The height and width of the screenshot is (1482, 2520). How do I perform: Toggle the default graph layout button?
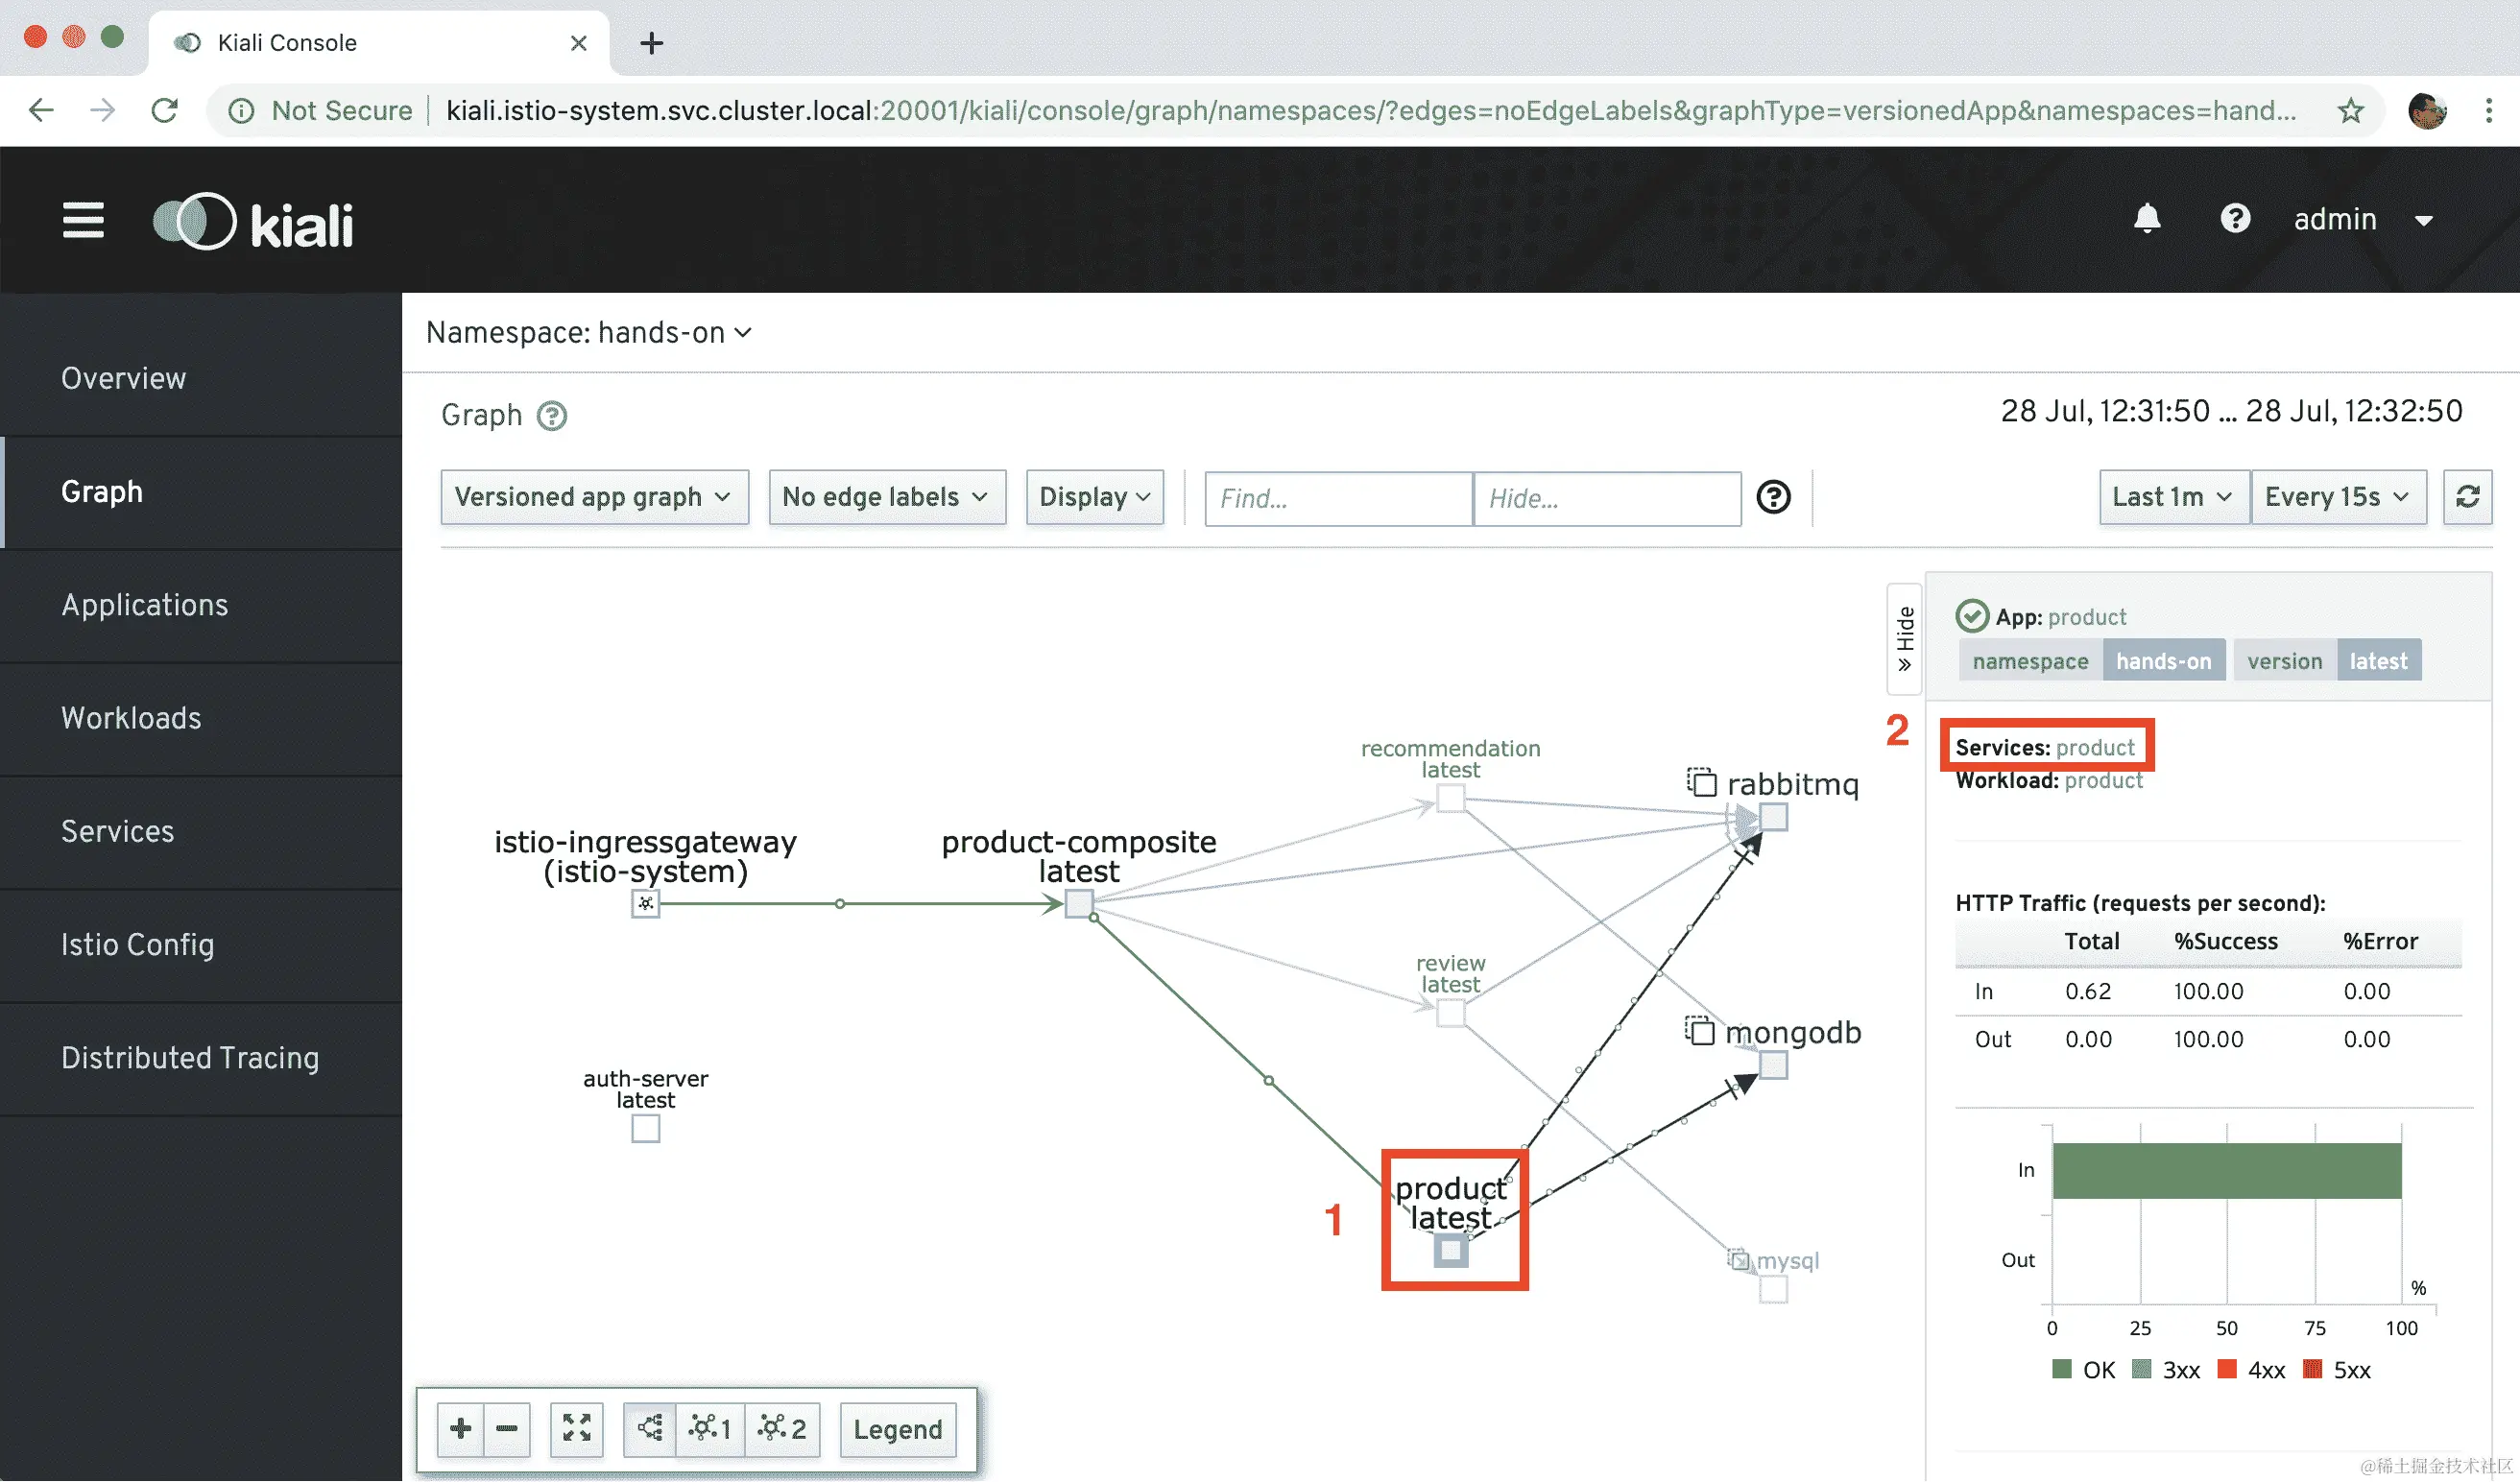point(650,1428)
